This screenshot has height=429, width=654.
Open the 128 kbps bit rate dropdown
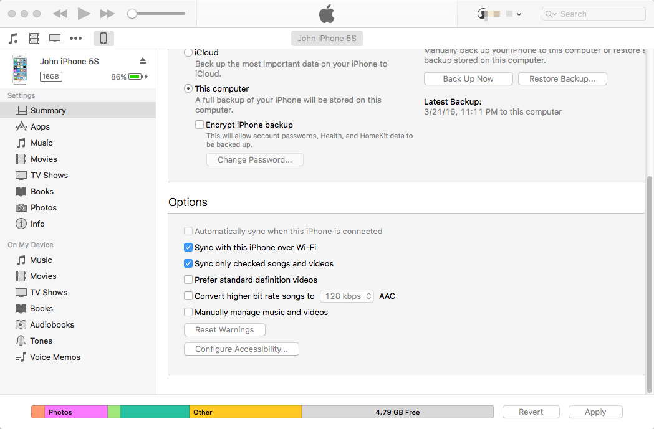[347, 296]
